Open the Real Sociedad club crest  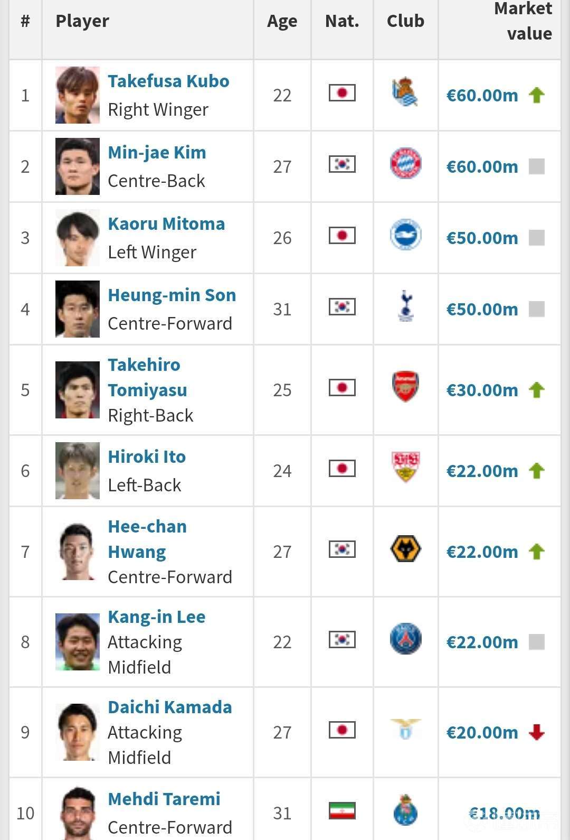click(x=405, y=92)
